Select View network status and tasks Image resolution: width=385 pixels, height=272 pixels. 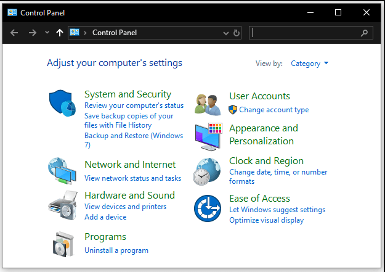tap(132, 178)
